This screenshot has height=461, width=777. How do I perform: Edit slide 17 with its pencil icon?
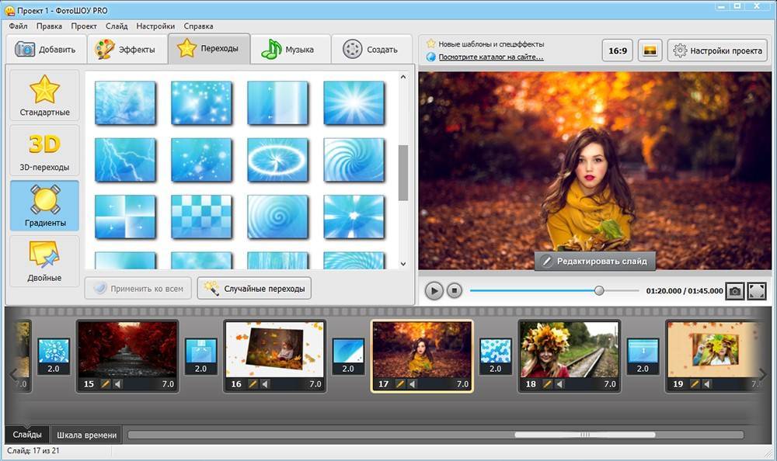[400, 383]
